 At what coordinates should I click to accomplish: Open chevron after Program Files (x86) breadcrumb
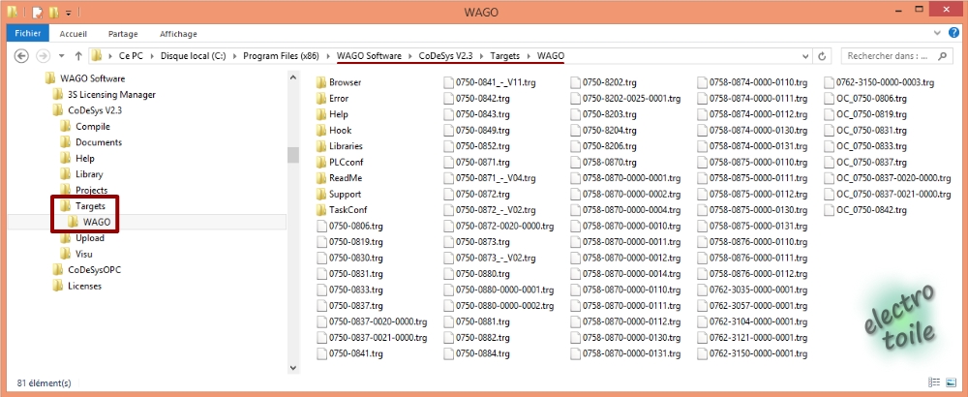328,56
